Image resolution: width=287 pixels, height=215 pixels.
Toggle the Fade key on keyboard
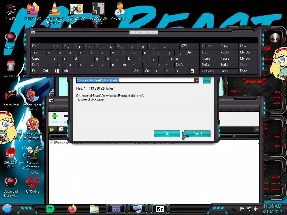(x=248, y=71)
